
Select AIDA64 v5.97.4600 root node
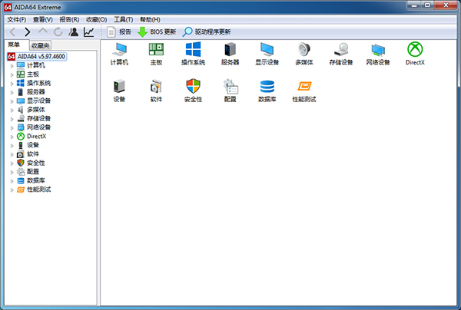[43, 57]
